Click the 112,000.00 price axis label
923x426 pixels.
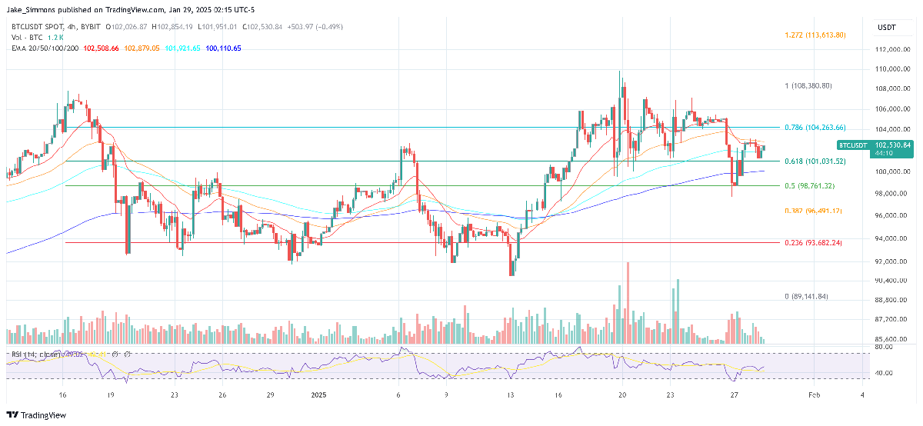click(892, 49)
